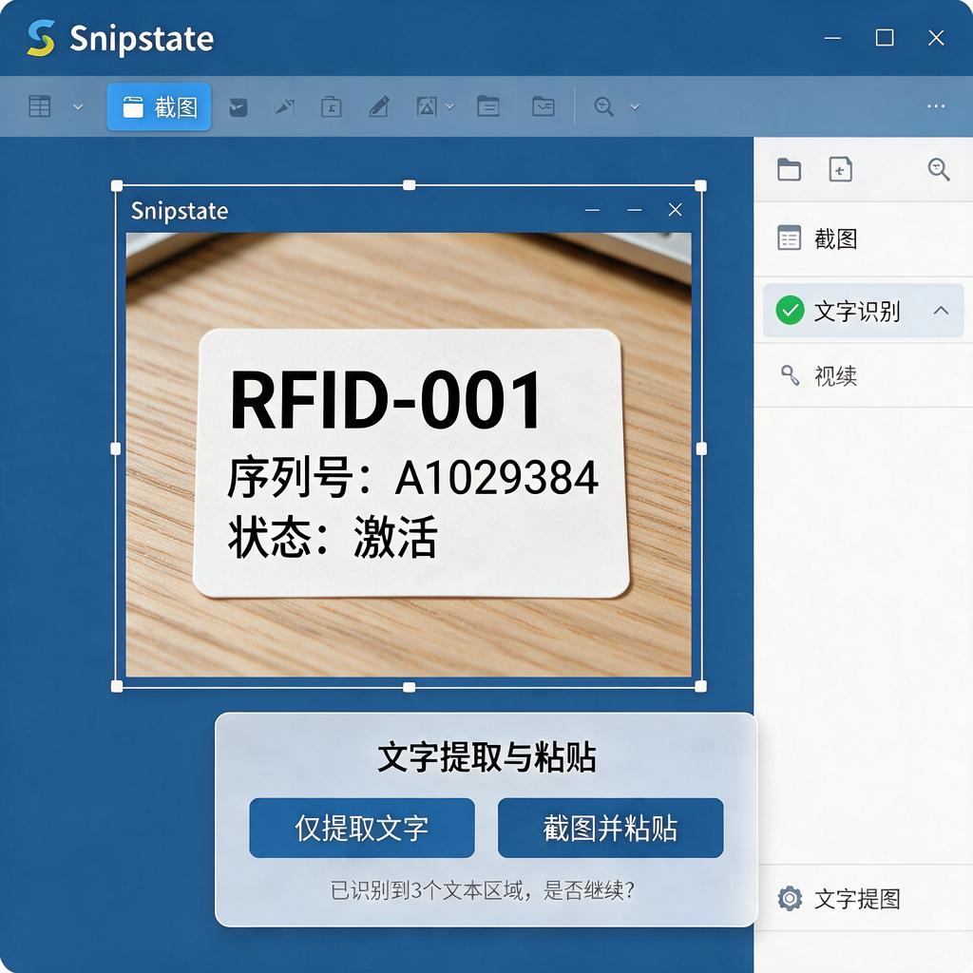Click the folder list toolbar icon
Viewport: 973px width, 973px height.
coord(488,106)
